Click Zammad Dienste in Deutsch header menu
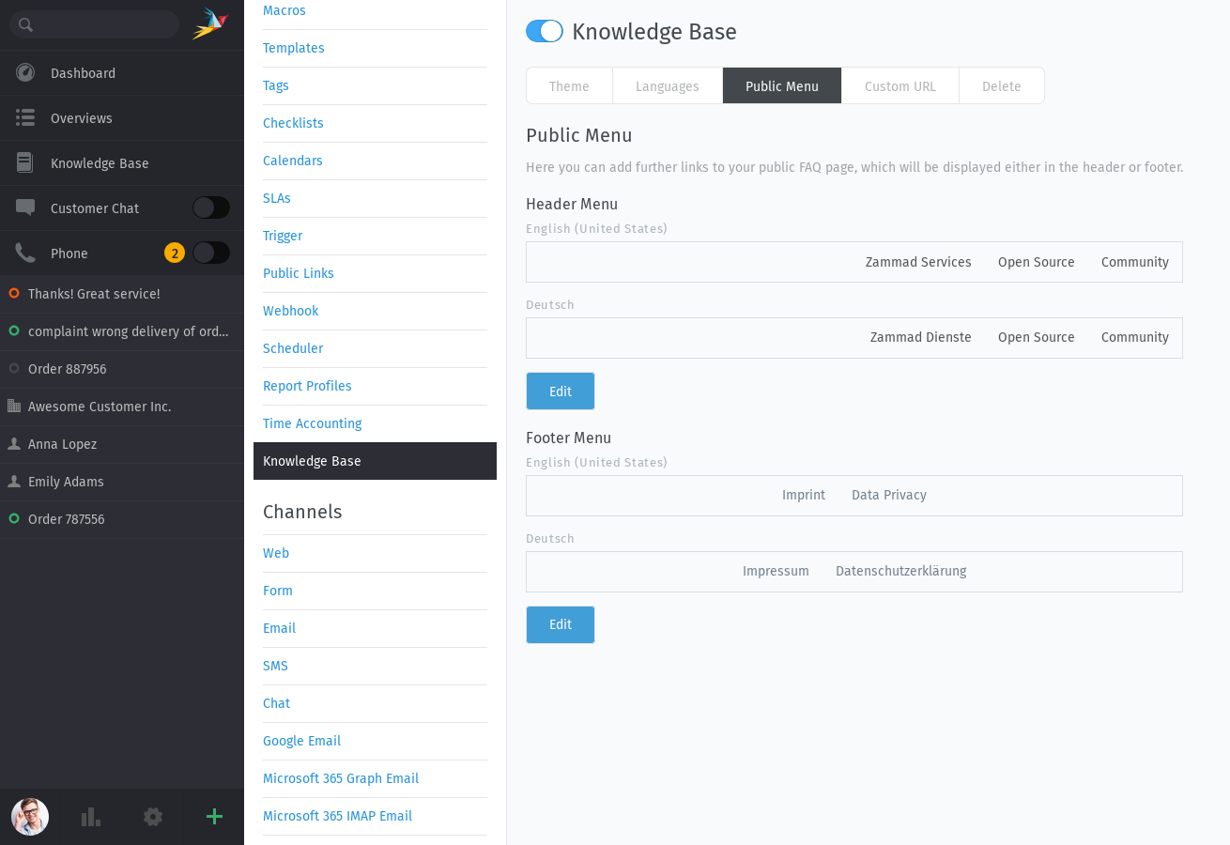This screenshot has height=845, width=1230. [921, 337]
